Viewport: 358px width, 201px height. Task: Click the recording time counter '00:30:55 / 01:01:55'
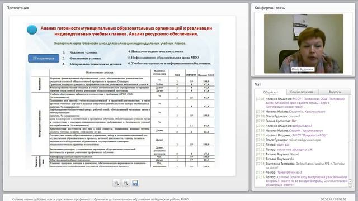coord(333,199)
